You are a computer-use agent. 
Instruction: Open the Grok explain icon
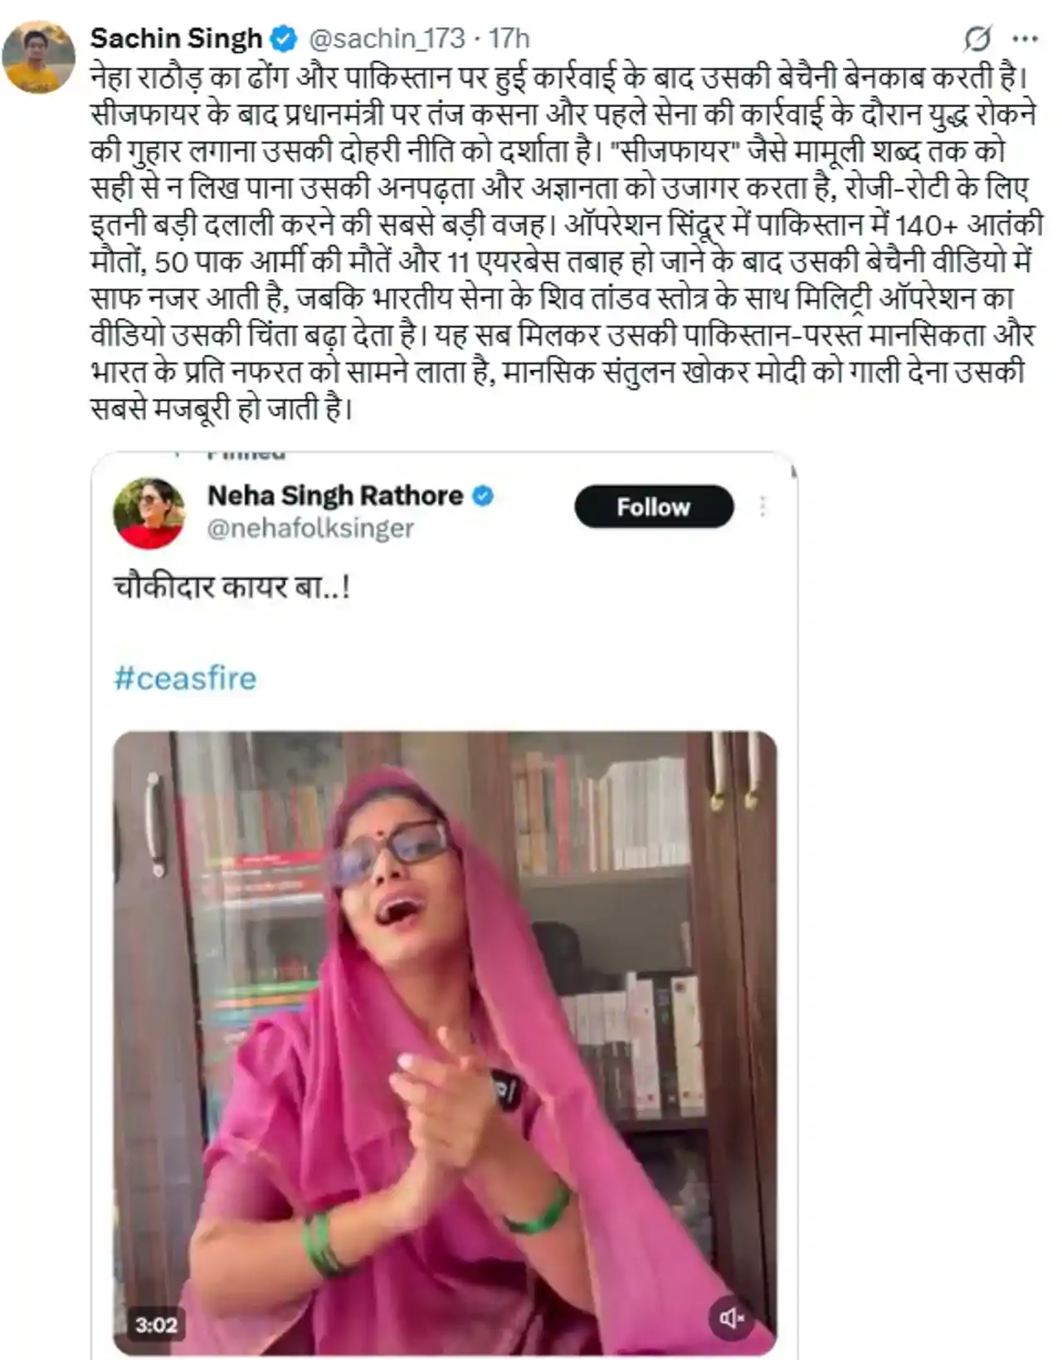click(977, 38)
